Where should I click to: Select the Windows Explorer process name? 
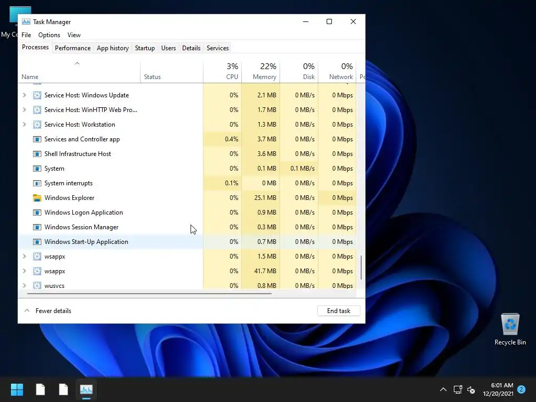point(70,197)
